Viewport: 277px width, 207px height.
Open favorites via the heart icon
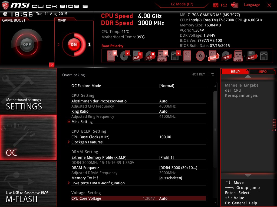coord(235,5)
